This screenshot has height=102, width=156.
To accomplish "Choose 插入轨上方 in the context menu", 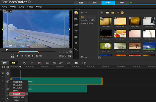I will (18, 85).
